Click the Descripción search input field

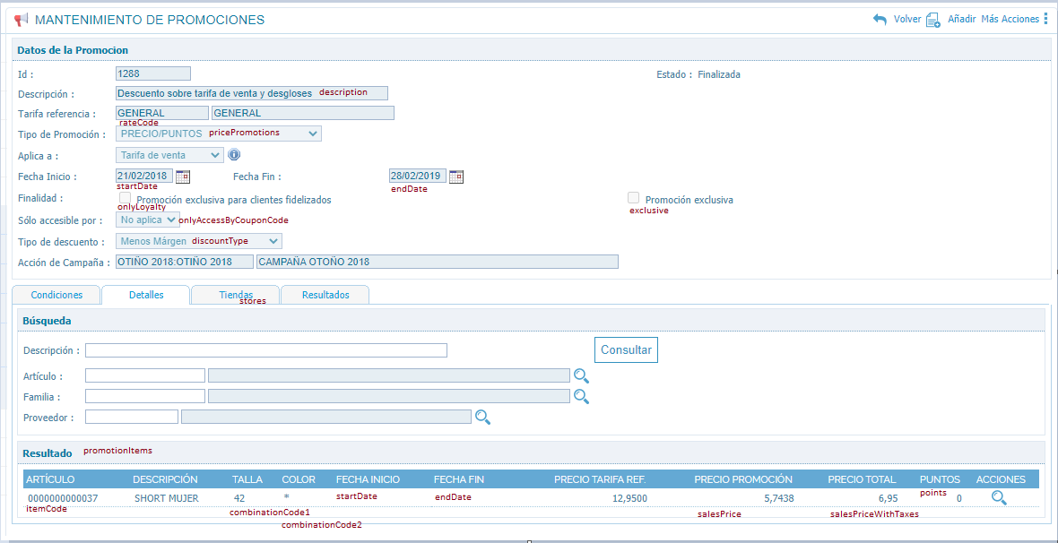(x=265, y=350)
